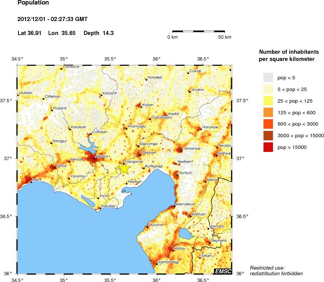Select the date '2012/12/01 - 02:27:33 GMT'

click(x=52, y=19)
